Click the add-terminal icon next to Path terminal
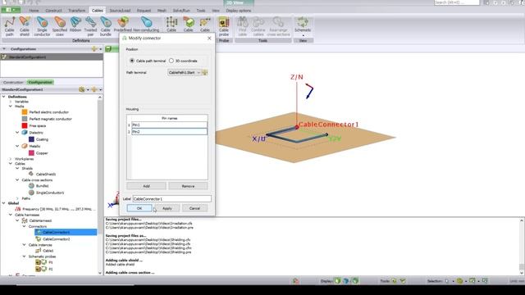Screen dimensions: 525x295 204,72
